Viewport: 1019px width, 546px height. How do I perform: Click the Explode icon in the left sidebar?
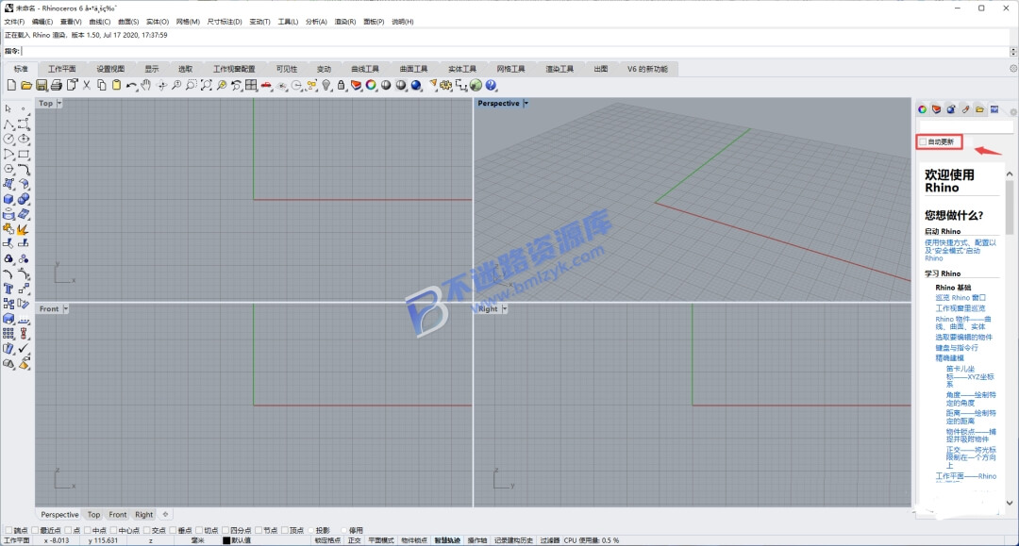click(x=24, y=228)
